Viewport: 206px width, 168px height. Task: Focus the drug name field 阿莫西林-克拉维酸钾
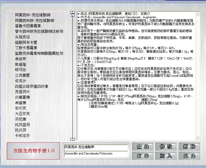96,147
